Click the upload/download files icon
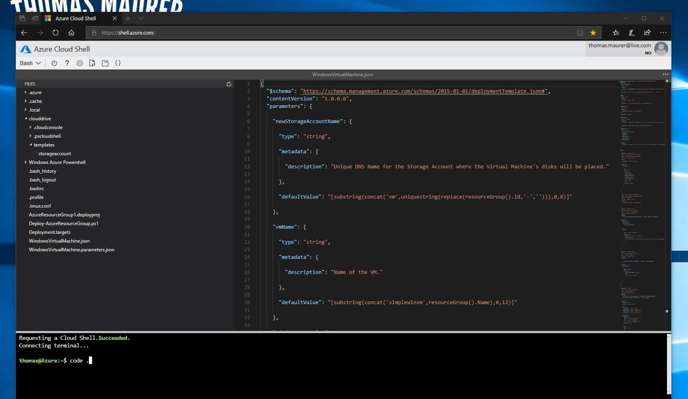 [x=92, y=63]
